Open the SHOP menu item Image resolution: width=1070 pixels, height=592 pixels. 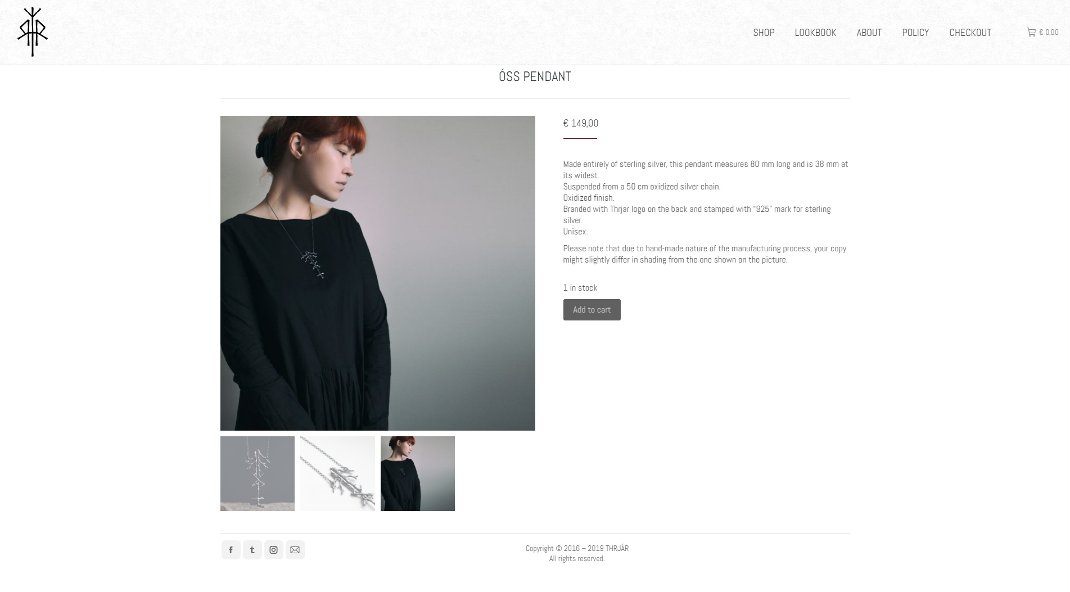click(x=764, y=33)
